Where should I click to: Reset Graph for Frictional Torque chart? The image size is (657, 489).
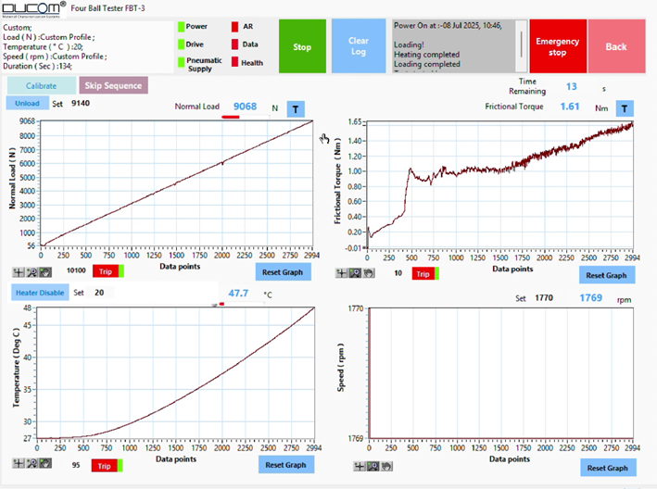click(608, 275)
